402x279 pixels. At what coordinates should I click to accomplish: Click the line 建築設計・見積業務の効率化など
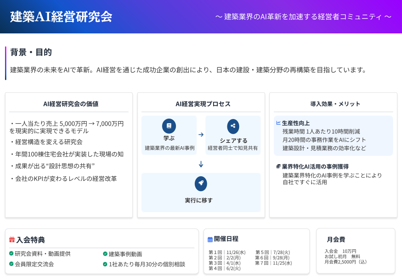pyautogui.click(x=324, y=148)
